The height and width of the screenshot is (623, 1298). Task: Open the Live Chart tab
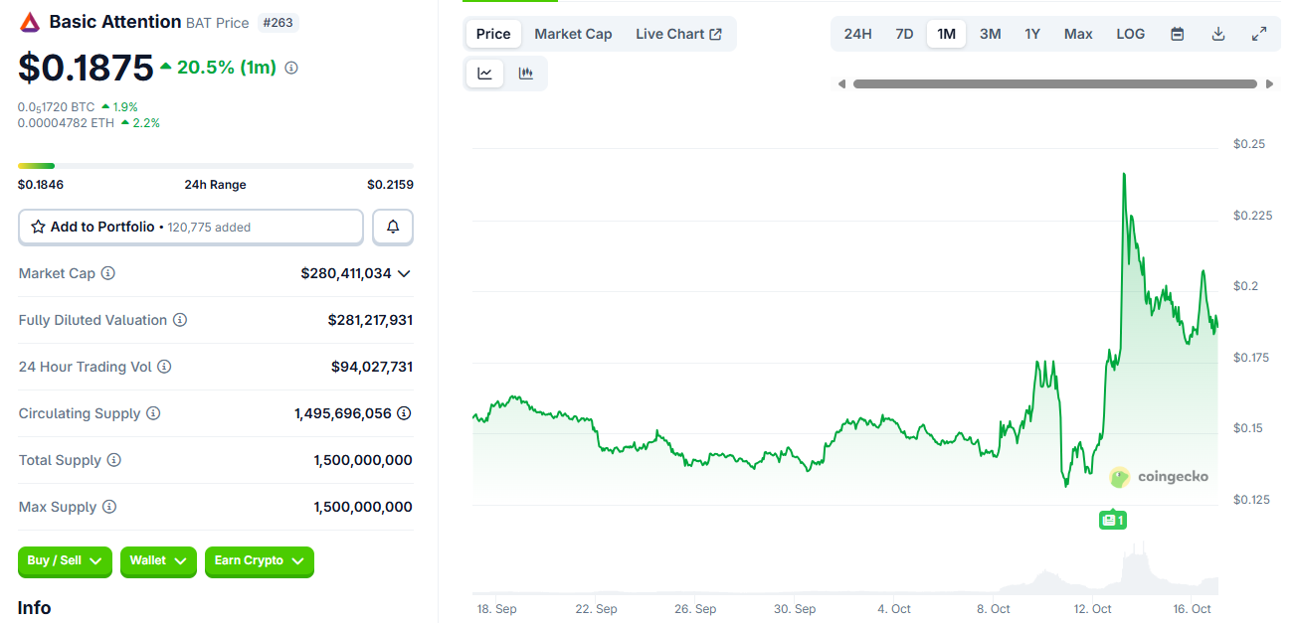[678, 34]
